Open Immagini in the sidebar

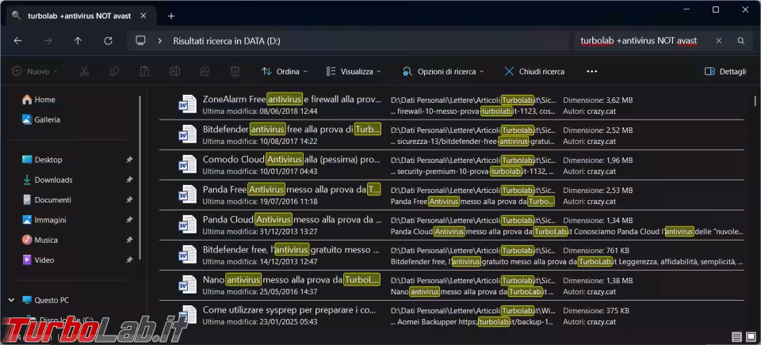tap(44, 220)
